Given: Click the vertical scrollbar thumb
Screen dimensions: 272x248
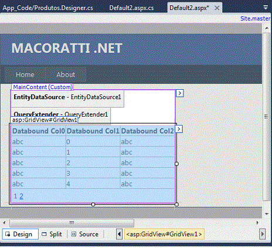Looking at the screenshot, I should [x=266, y=117].
